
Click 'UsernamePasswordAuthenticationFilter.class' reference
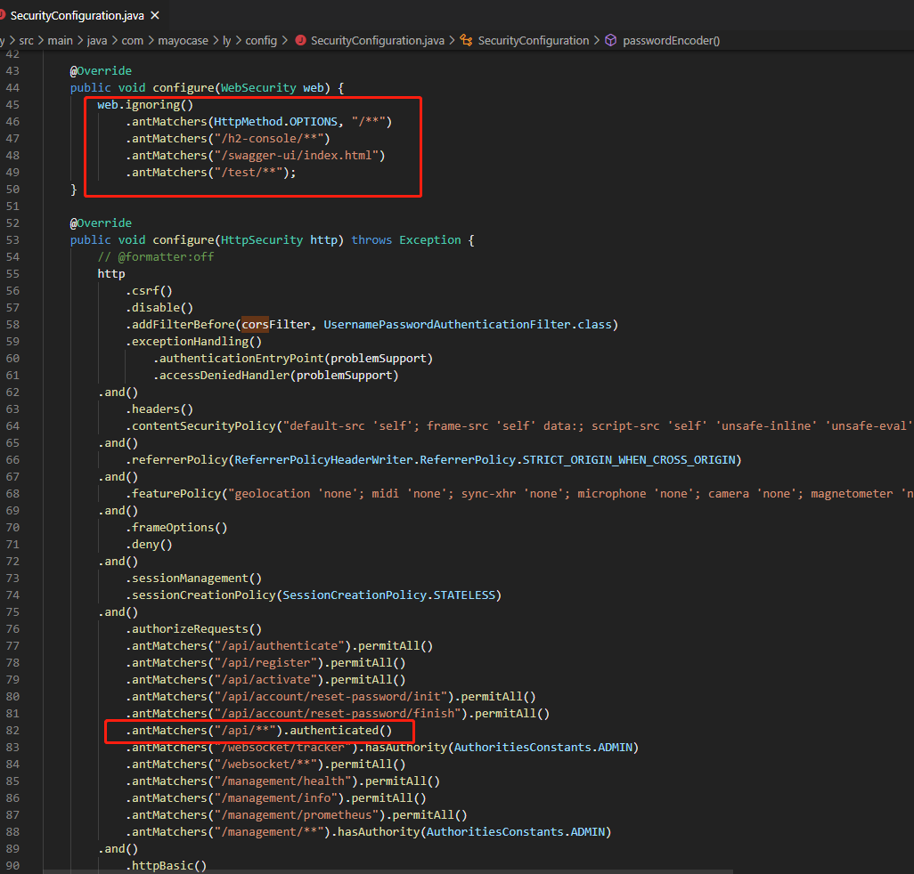pyautogui.click(x=468, y=324)
